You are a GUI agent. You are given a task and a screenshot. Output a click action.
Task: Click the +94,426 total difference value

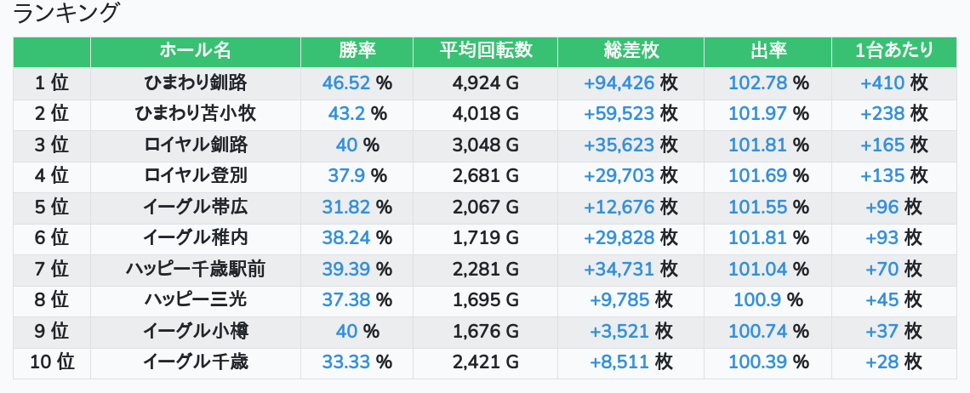(x=619, y=83)
